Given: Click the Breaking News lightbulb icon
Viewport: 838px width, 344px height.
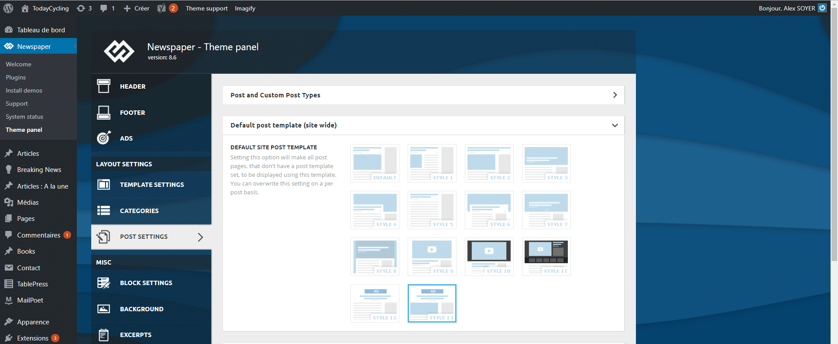Looking at the screenshot, I should (9, 169).
